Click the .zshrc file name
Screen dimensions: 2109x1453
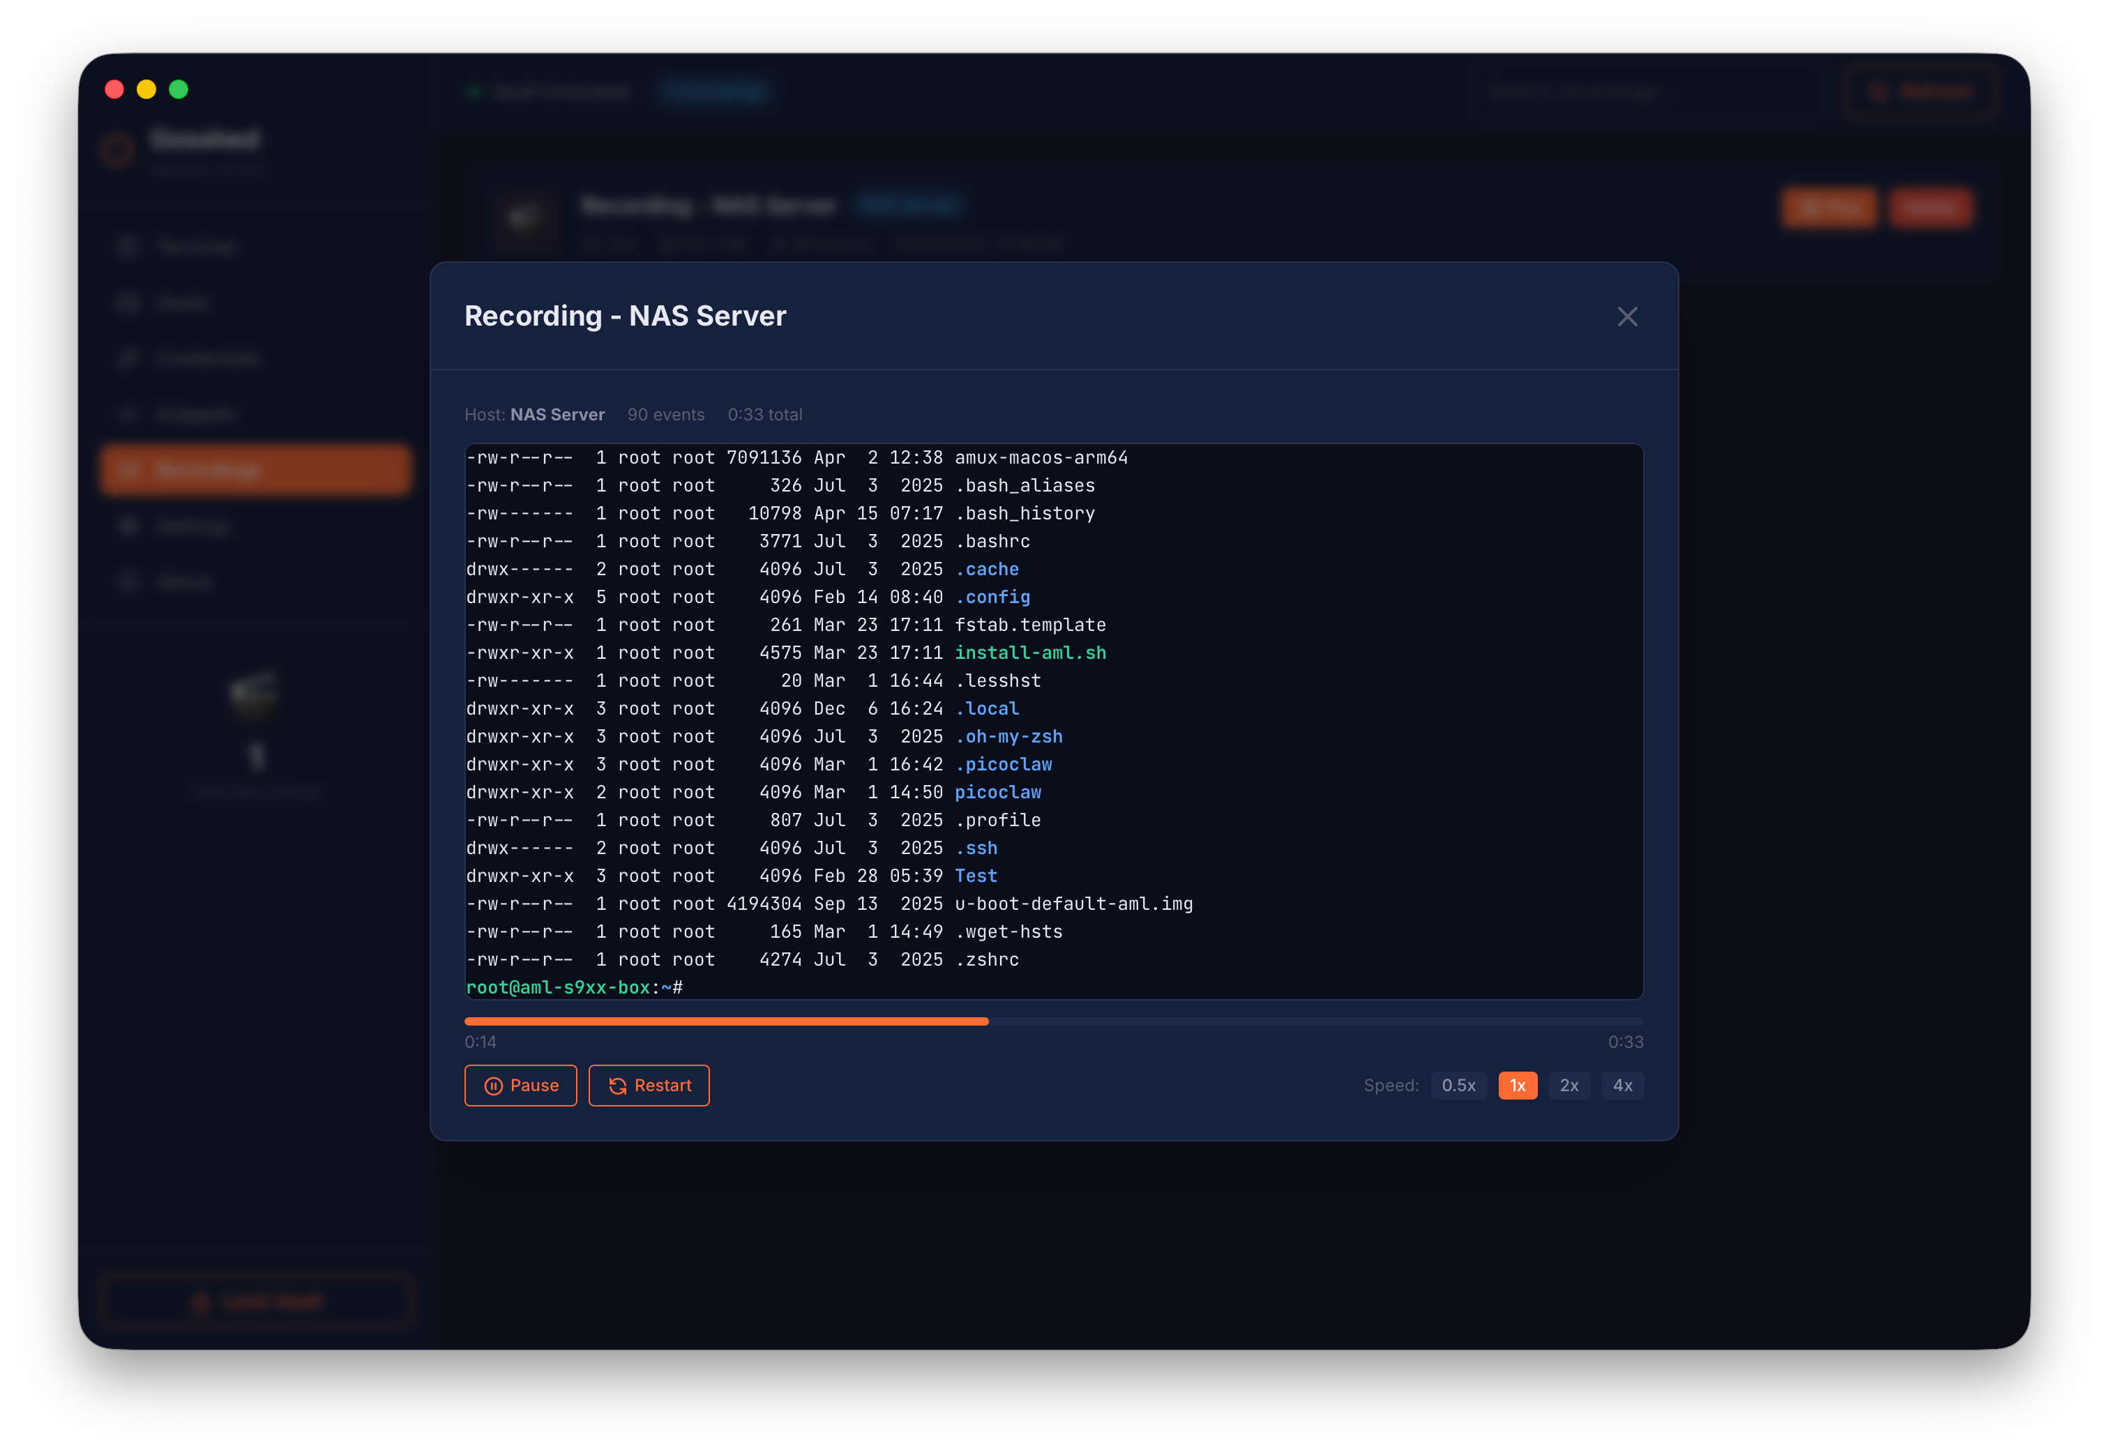(x=986, y=959)
